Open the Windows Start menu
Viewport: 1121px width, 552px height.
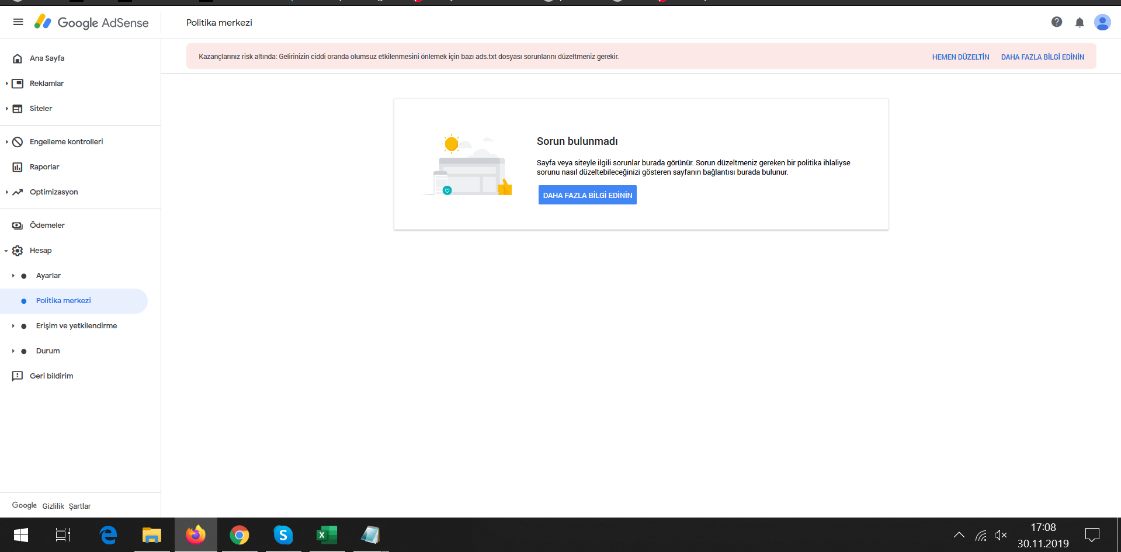pos(21,535)
